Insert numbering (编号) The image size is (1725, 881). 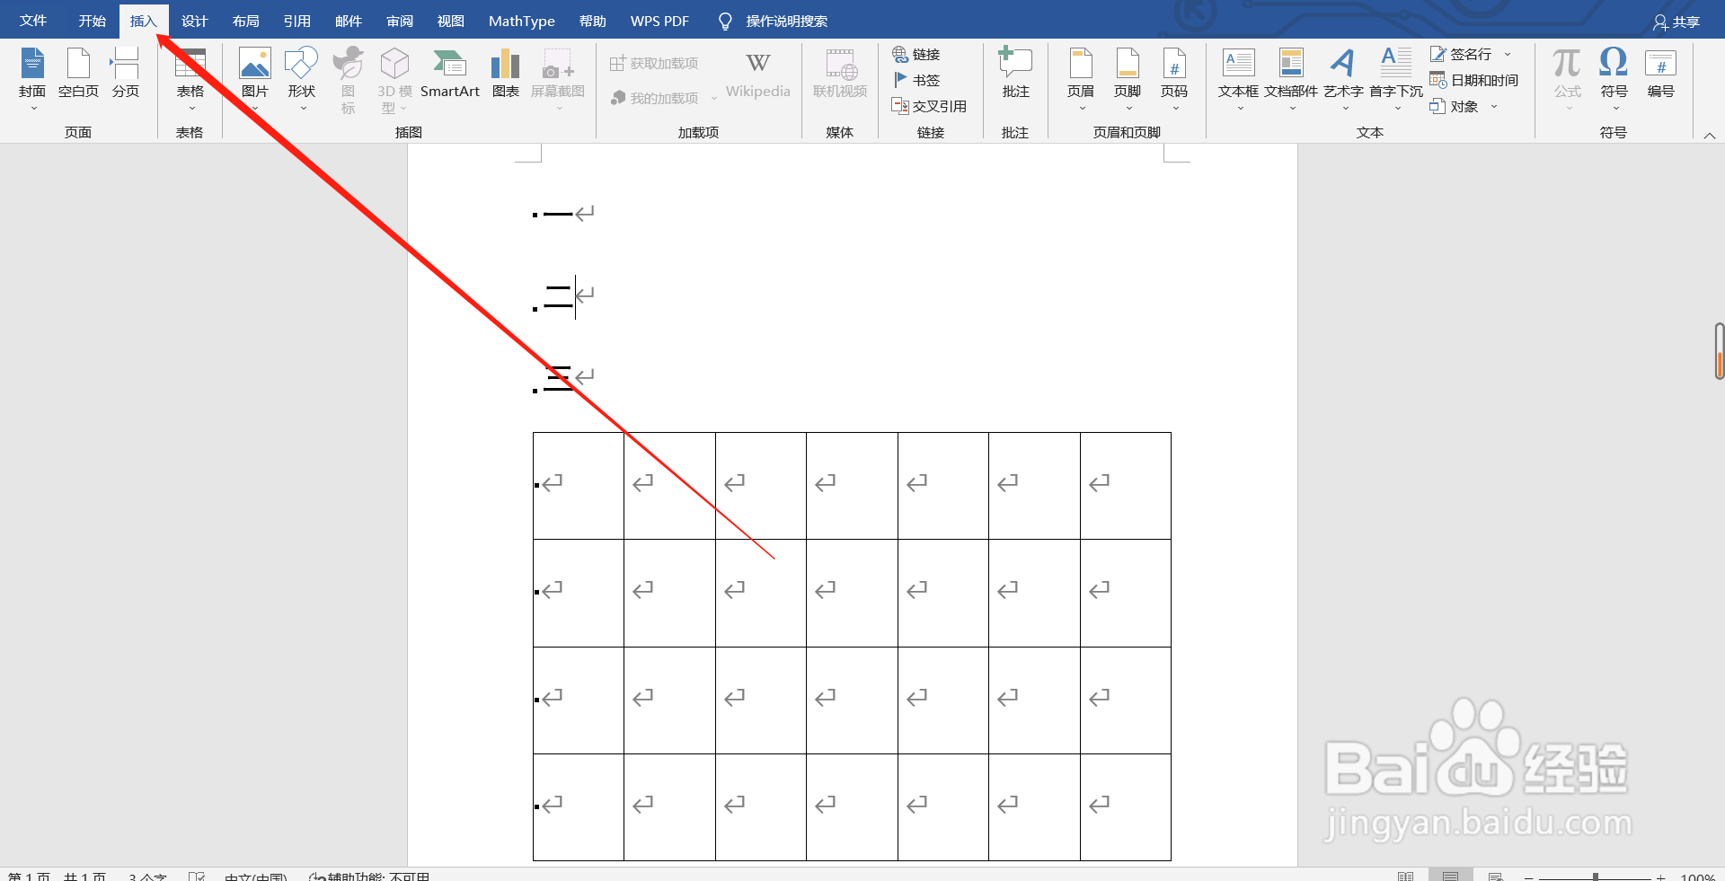1660,74
